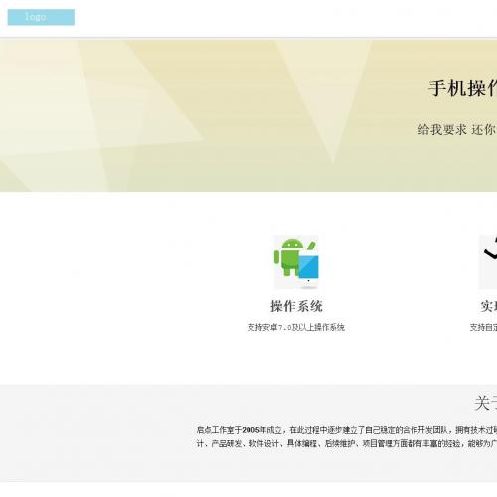The width and height of the screenshot is (497, 497).
Task: Click the text 支持安卓7.0及以上操作系统
Action: click(x=296, y=327)
